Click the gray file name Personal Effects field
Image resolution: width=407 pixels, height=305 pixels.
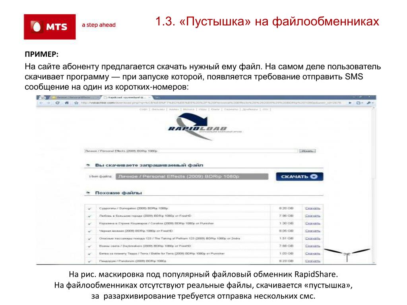point(192,177)
